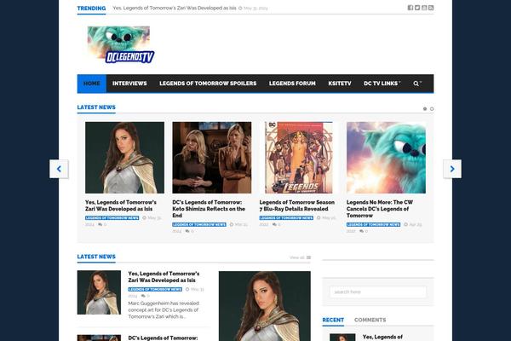The height and width of the screenshot is (341, 511).
Task: Open small Zari thumbnail in lower Latest News list
Action: pos(99,292)
